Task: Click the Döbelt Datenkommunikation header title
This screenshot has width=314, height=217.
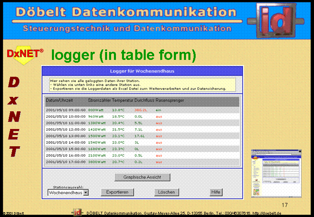Action: click(x=126, y=12)
